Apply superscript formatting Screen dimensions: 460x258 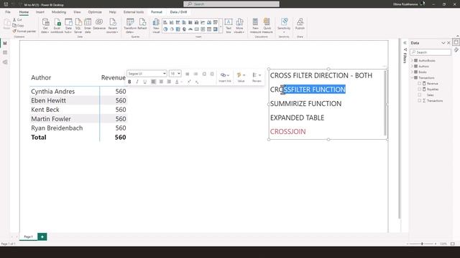pyautogui.click(x=189, y=82)
